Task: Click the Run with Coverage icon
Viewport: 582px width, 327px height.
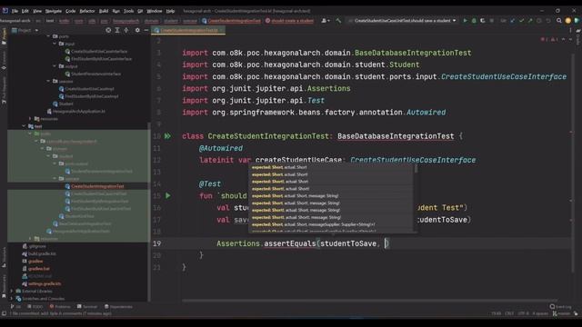Action: click(483, 21)
